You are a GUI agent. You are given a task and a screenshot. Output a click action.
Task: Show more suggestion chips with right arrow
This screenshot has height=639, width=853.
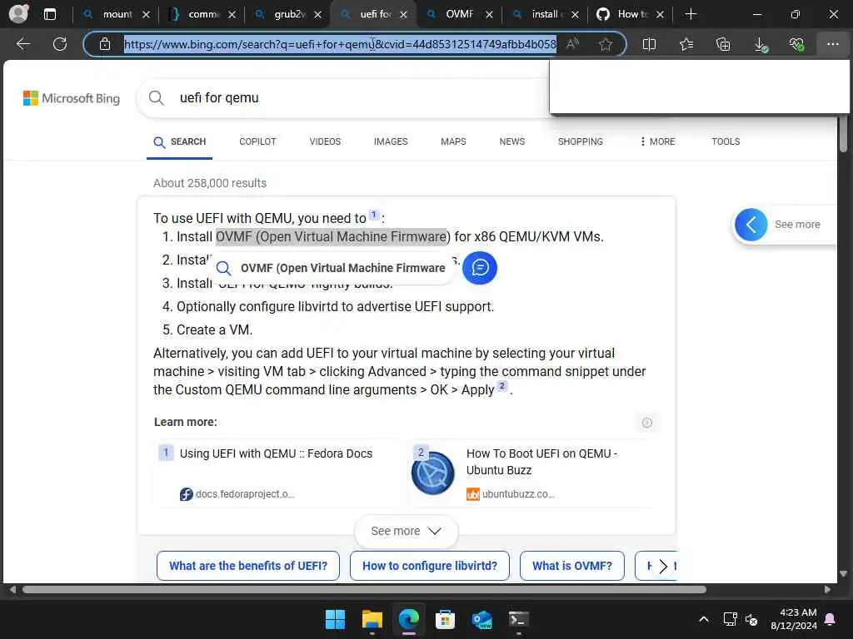point(662,566)
